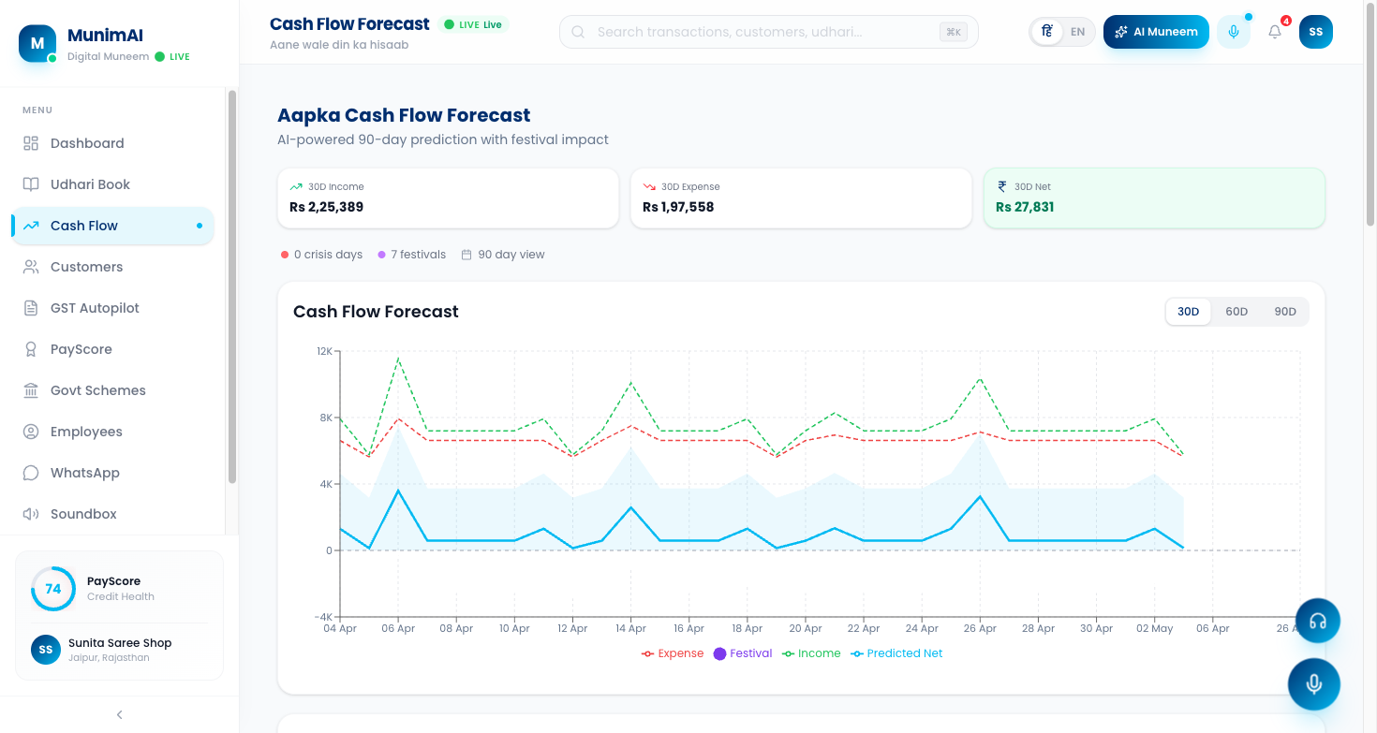This screenshot has width=1377, height=733.
Task: Select the 90D forecast tab
Action: 1285,311
